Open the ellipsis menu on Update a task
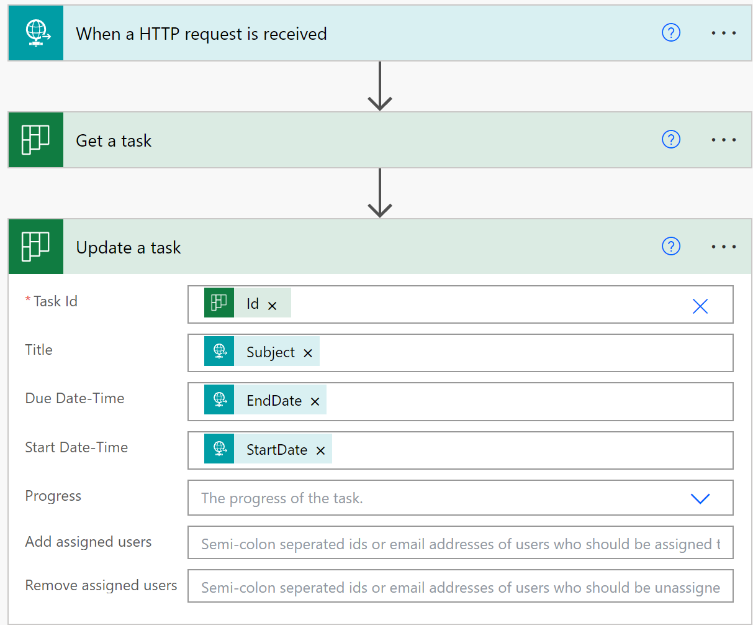Screen dimensions: 753x625 click(723, 247)
